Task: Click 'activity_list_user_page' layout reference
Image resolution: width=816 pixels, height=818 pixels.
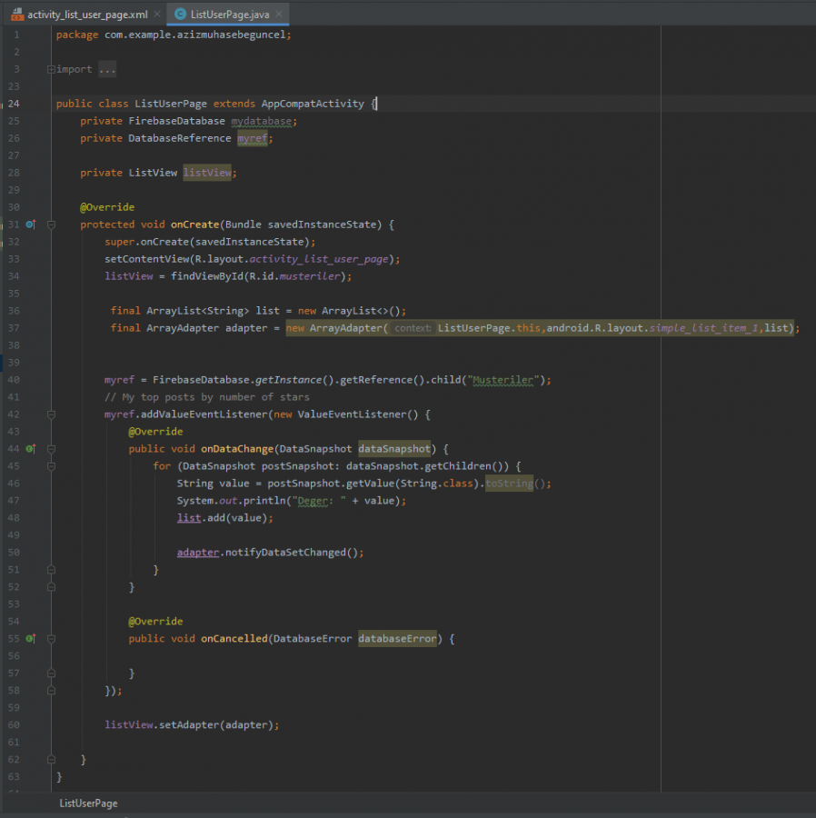Action: (319, 259)
